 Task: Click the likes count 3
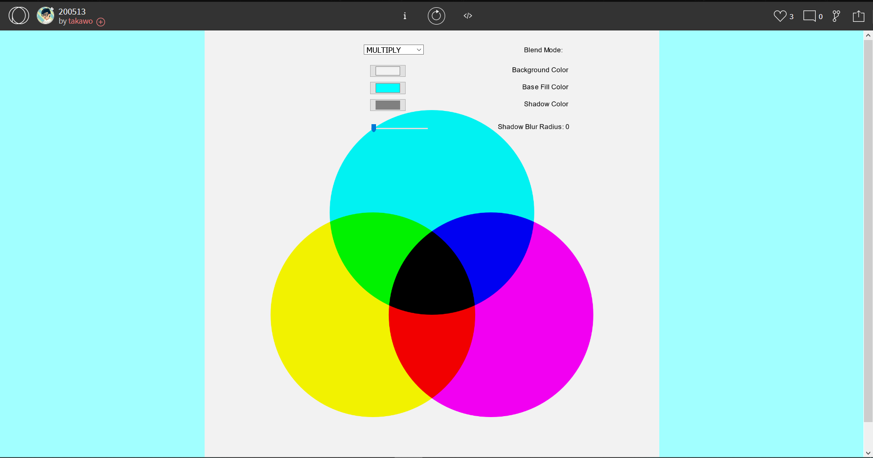pos(792,17)
